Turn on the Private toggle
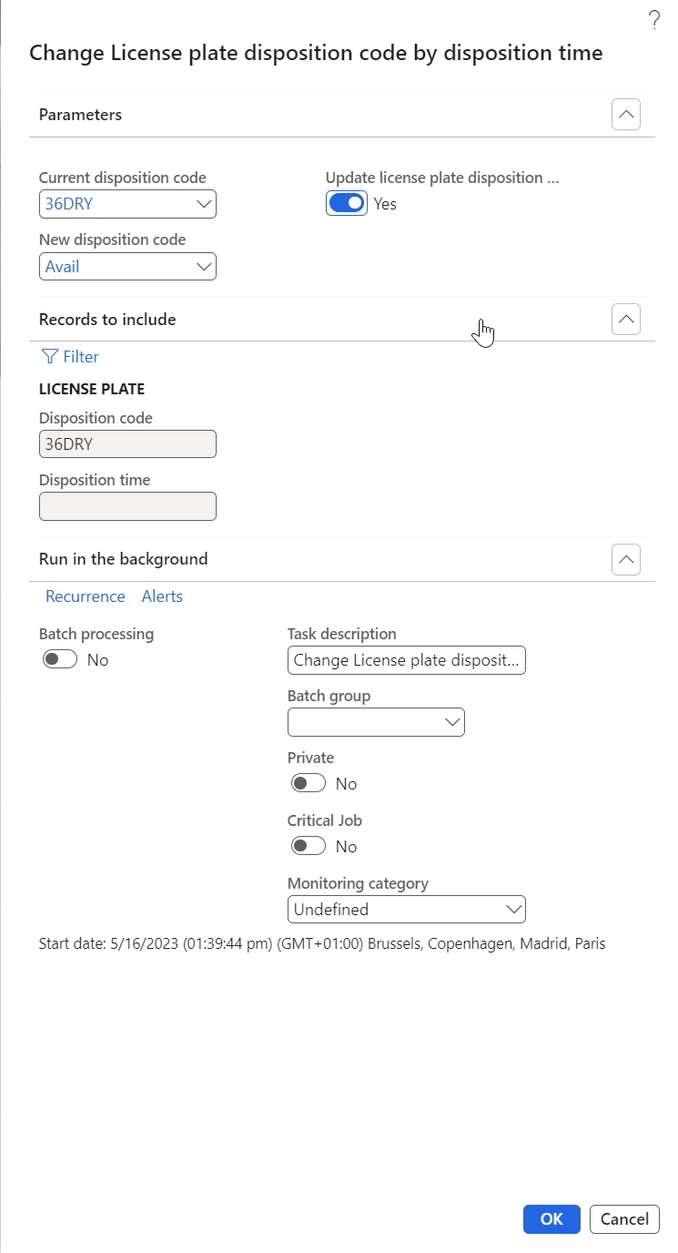 pyautogui.click(x=309, y=784)
